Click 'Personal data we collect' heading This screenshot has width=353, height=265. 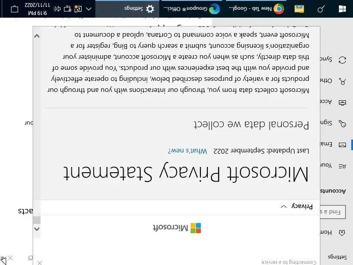tap(251, 125)
